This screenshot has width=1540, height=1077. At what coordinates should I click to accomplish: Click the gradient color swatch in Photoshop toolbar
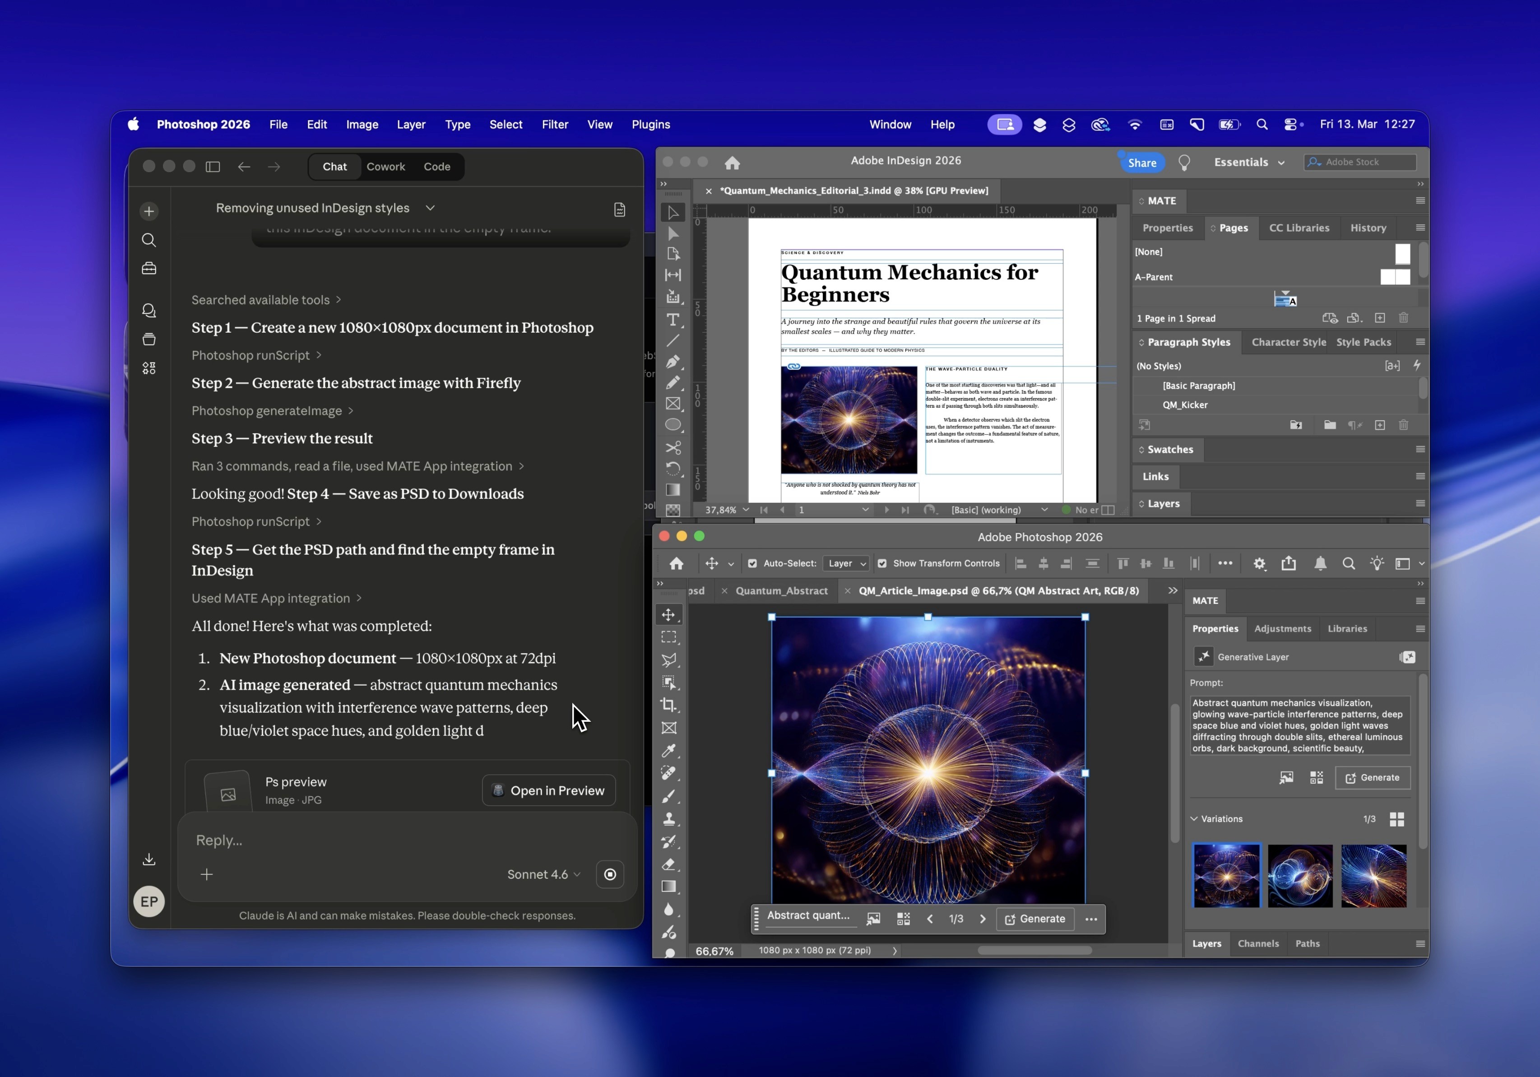[669, 887]
